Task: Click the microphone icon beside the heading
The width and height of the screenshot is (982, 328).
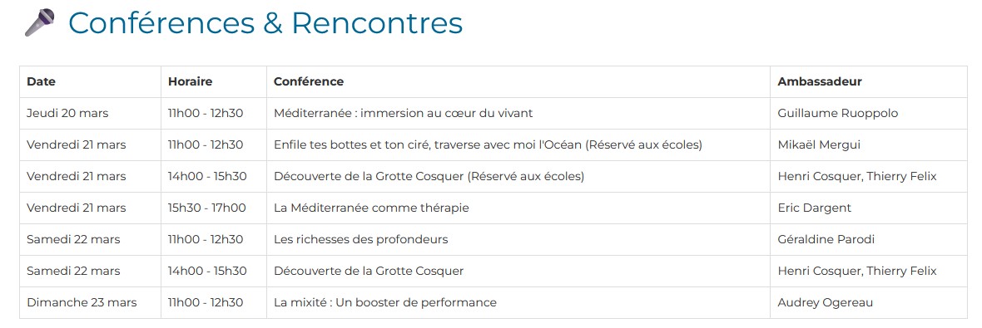Action: (39, 22)
